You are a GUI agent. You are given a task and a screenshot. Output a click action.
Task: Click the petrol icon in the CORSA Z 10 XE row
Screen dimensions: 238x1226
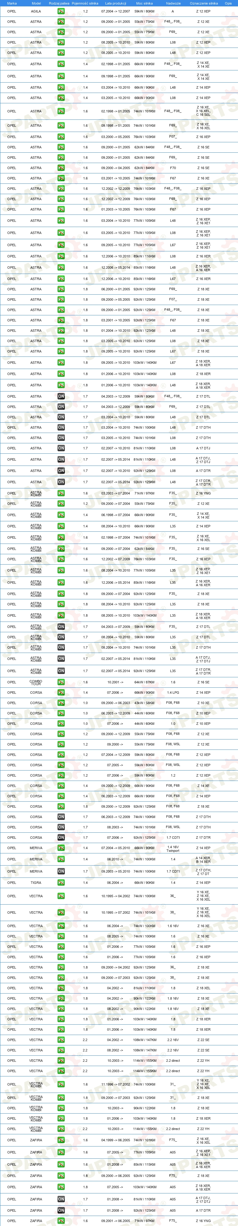pyautogui.click(x=61, y=703)
